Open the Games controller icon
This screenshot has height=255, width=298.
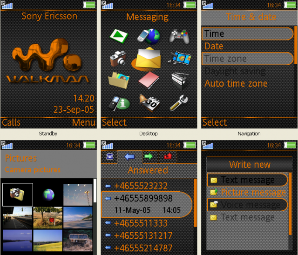(x=179, y=36)
